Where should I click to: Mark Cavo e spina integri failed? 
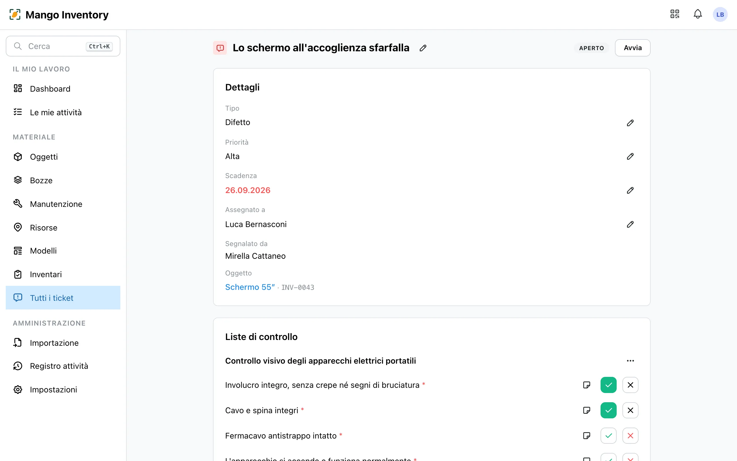pos(630,410)
